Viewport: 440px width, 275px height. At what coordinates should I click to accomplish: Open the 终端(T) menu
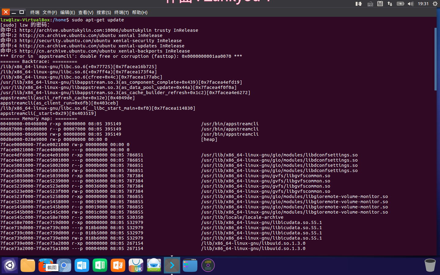122,13
